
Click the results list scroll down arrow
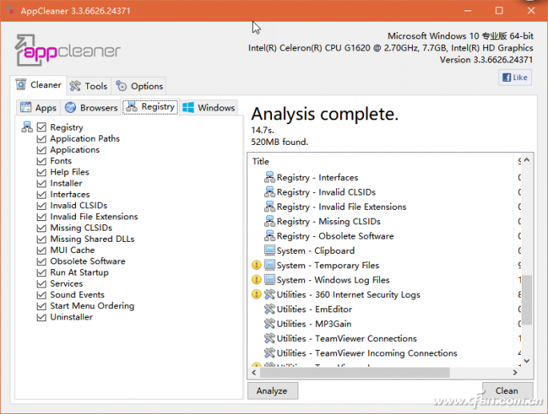tap(527, 361)
